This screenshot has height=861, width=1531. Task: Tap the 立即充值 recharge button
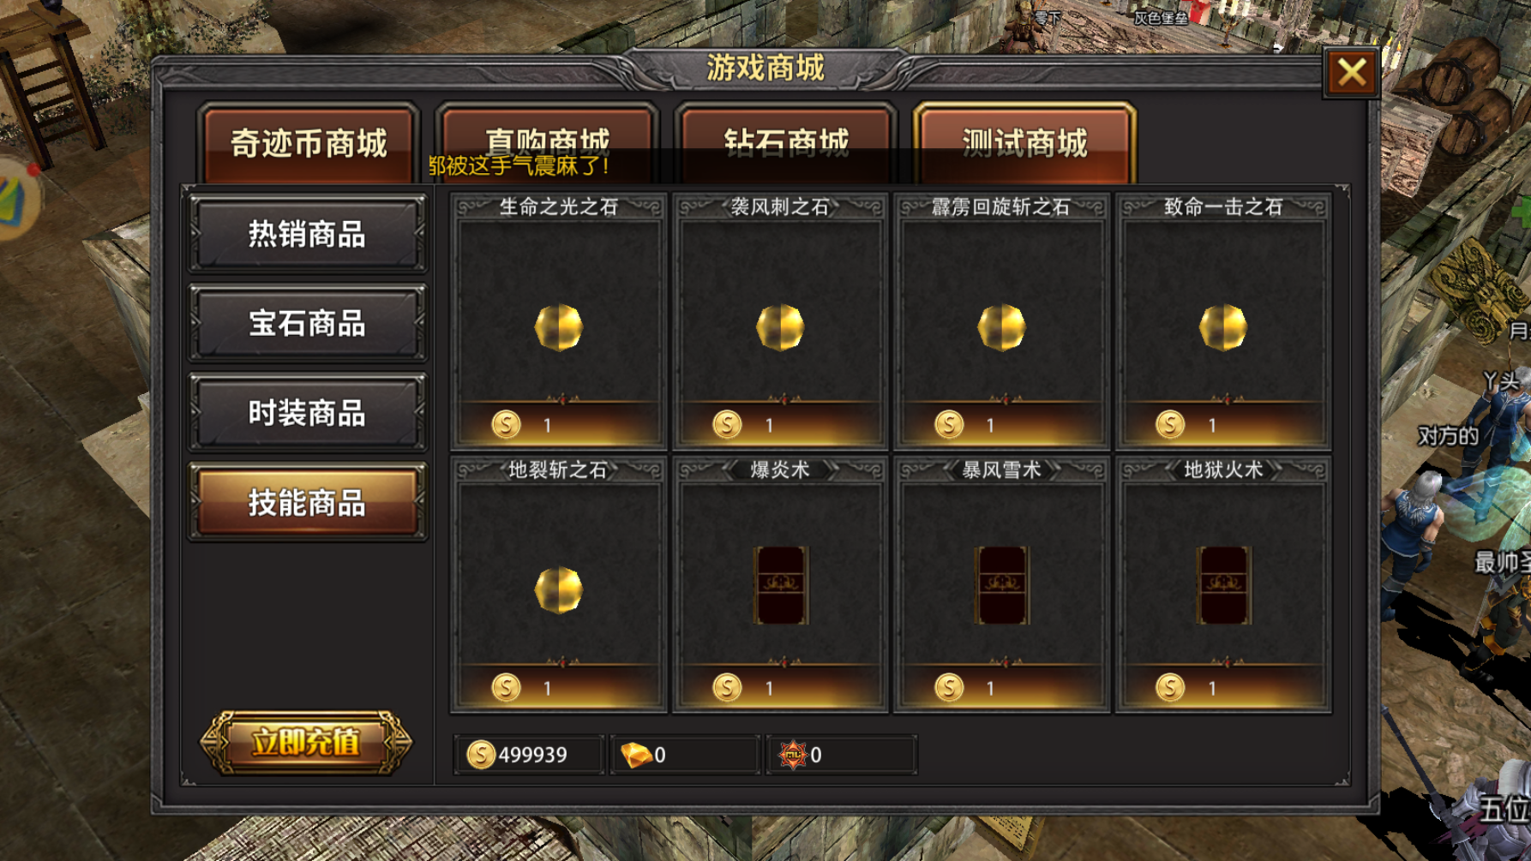306,742
